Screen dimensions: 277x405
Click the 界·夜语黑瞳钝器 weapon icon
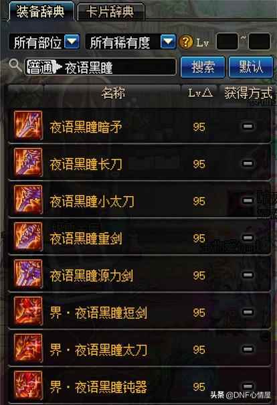tap(28, 385)
